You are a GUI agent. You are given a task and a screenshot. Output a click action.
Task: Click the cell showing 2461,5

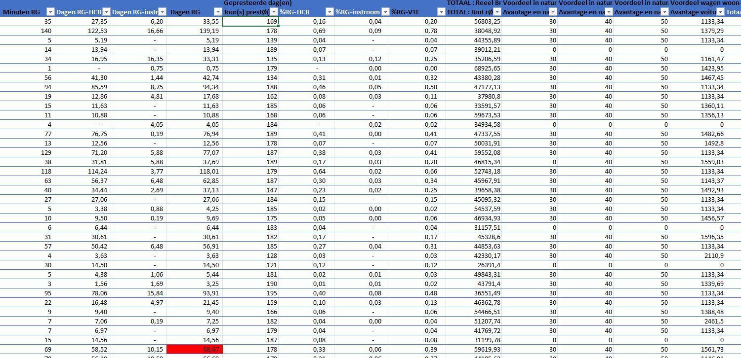698,321
